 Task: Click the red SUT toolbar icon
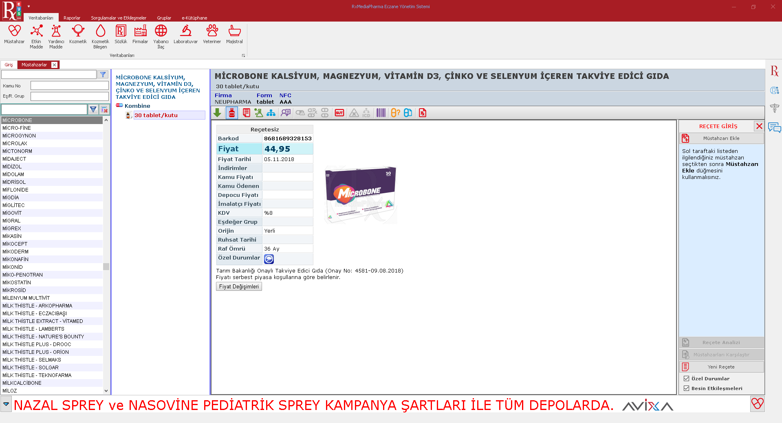(339, 113)
